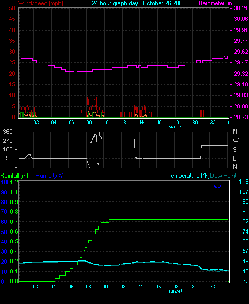This screenshot has height=304, width=249.
Task: Click the sunset marker under the wind graph
Action: tap(176, 127)
